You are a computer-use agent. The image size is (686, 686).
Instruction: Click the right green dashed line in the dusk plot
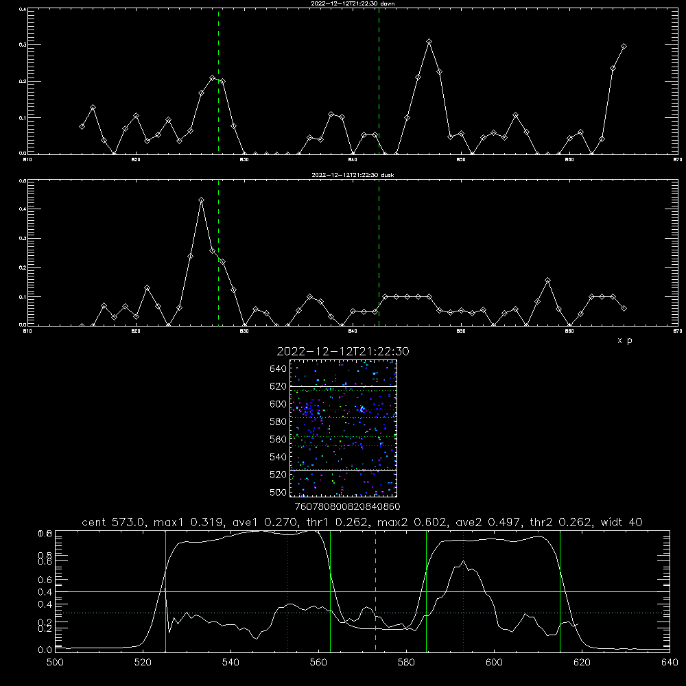click(379, 253)
